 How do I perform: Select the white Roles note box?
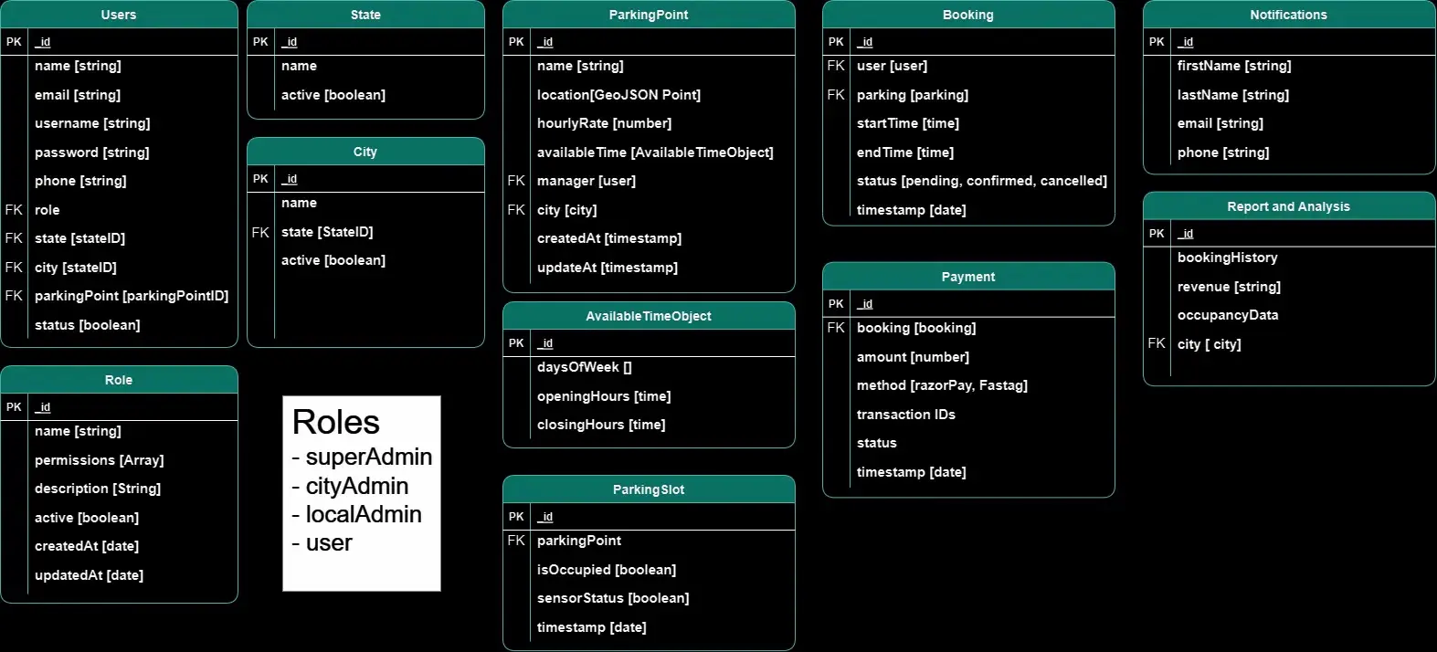362,493
